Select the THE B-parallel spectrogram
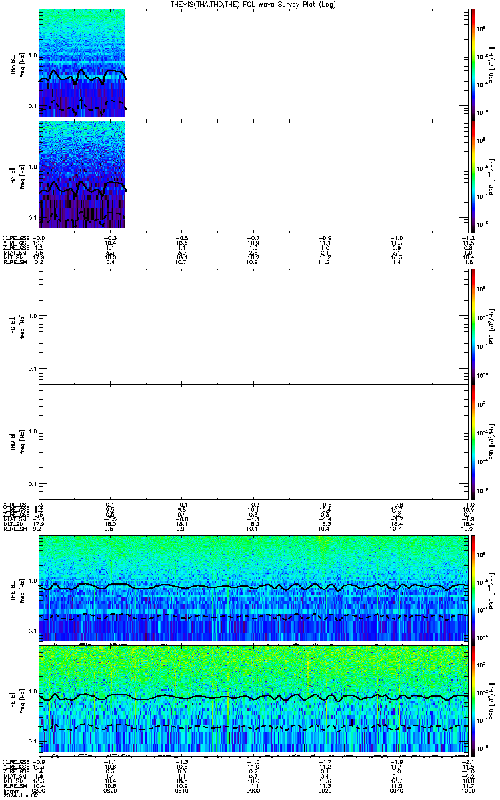This screenshot has height=800, width=500. point(252,699)
